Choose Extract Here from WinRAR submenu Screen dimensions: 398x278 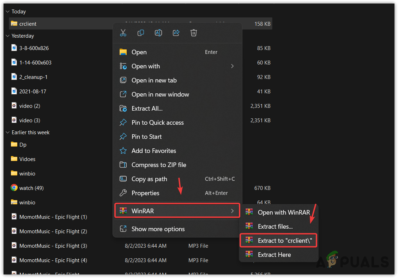coord(274,255)
